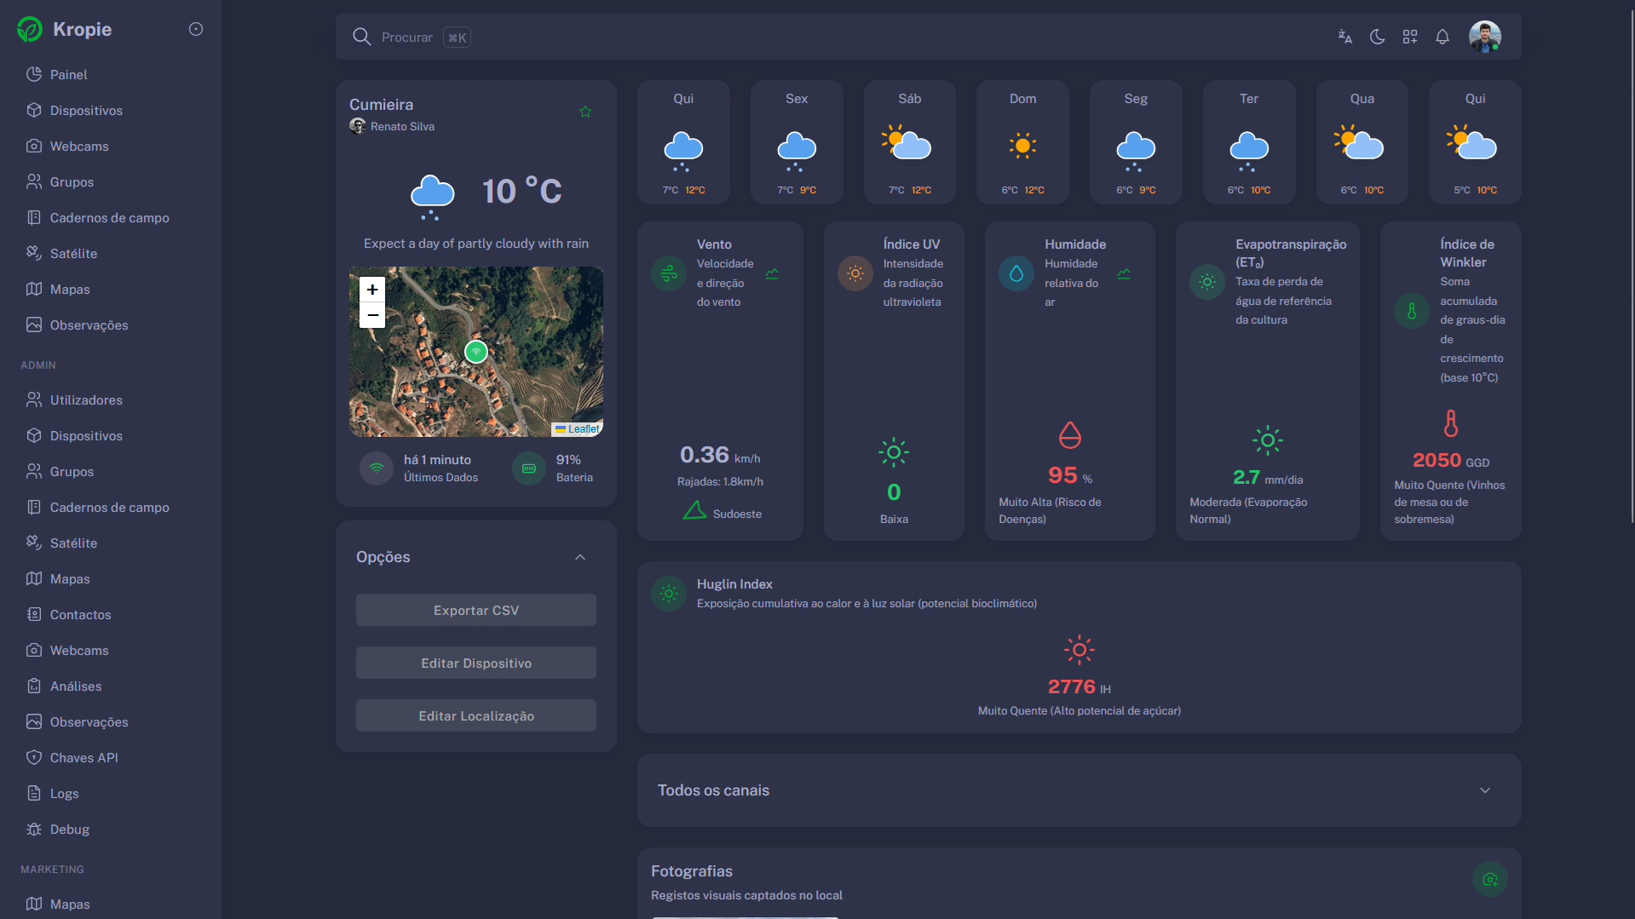Toggle the sidebar pin circle button
The image size is (1635, 919).
click(x=196, y=29)
